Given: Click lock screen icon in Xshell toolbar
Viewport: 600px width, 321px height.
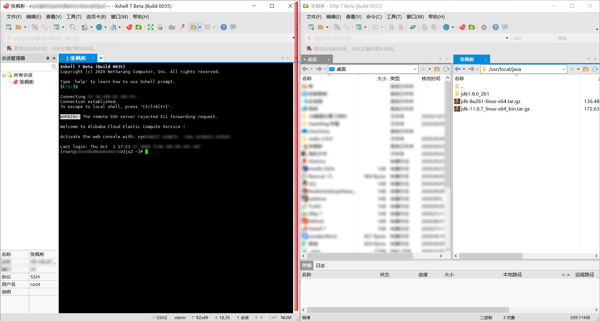Looking at the screenshot, I should pos(160,27).
